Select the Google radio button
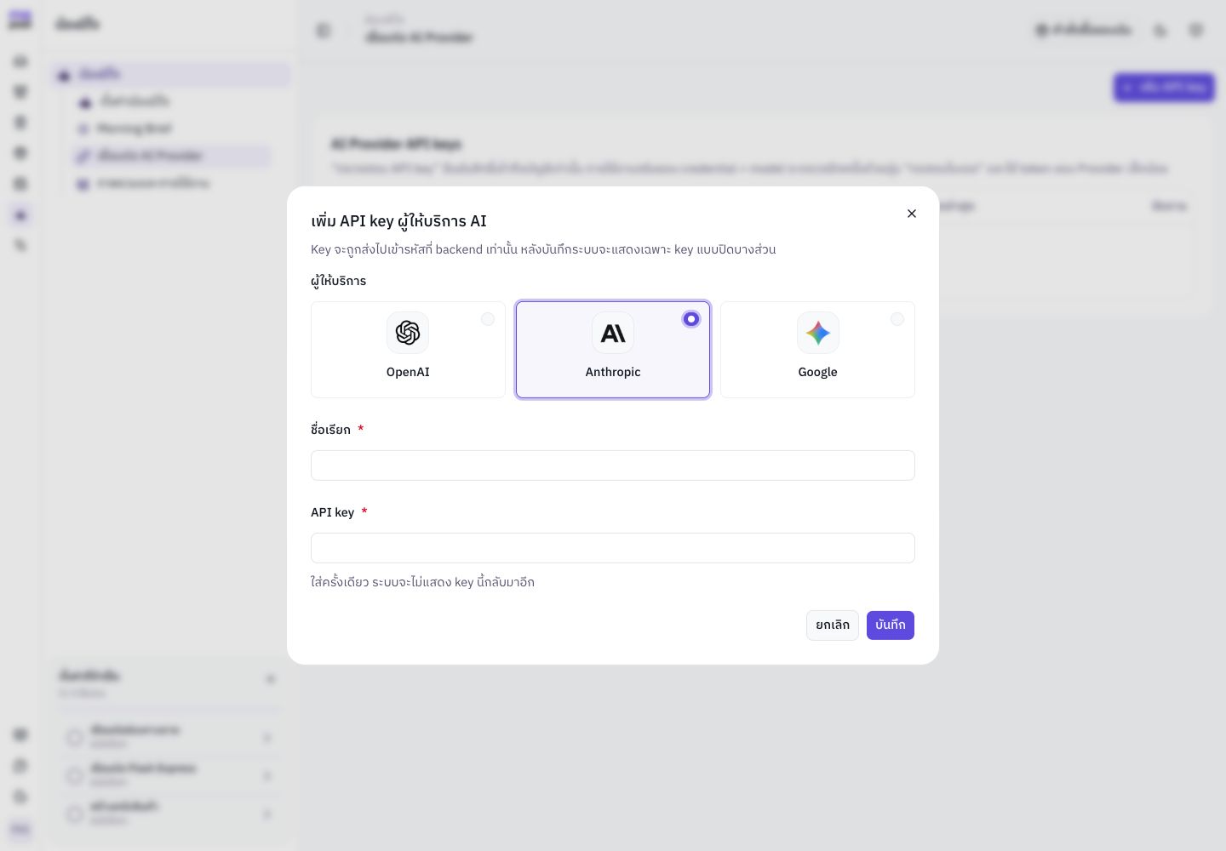This screenshot has width=1226, height=851. tap(897, 319)
